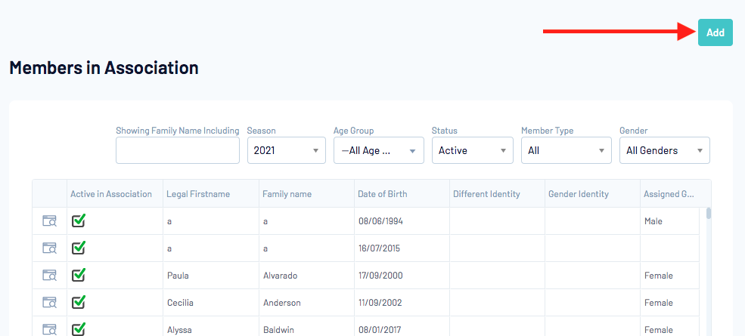Open the Status dropdown showing Active

pos(472,150)
